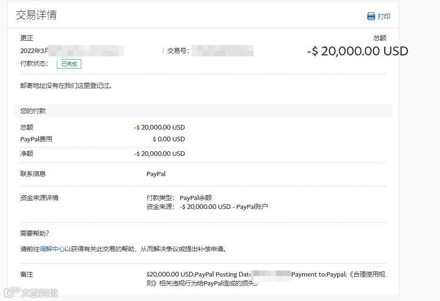Click the 付款状态 label
The width and height of the screenshot is (440, 301).
point(34,64)
